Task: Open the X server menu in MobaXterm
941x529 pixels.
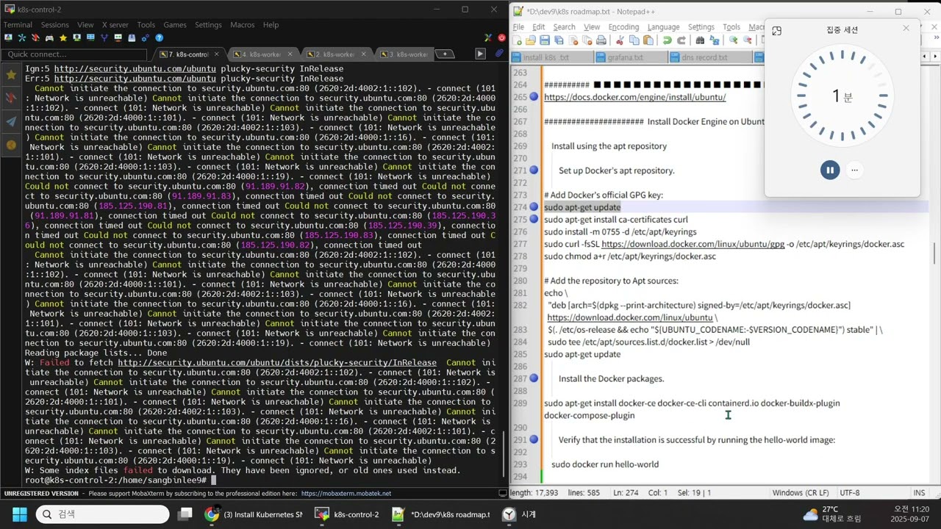Action: click(115, 24)
